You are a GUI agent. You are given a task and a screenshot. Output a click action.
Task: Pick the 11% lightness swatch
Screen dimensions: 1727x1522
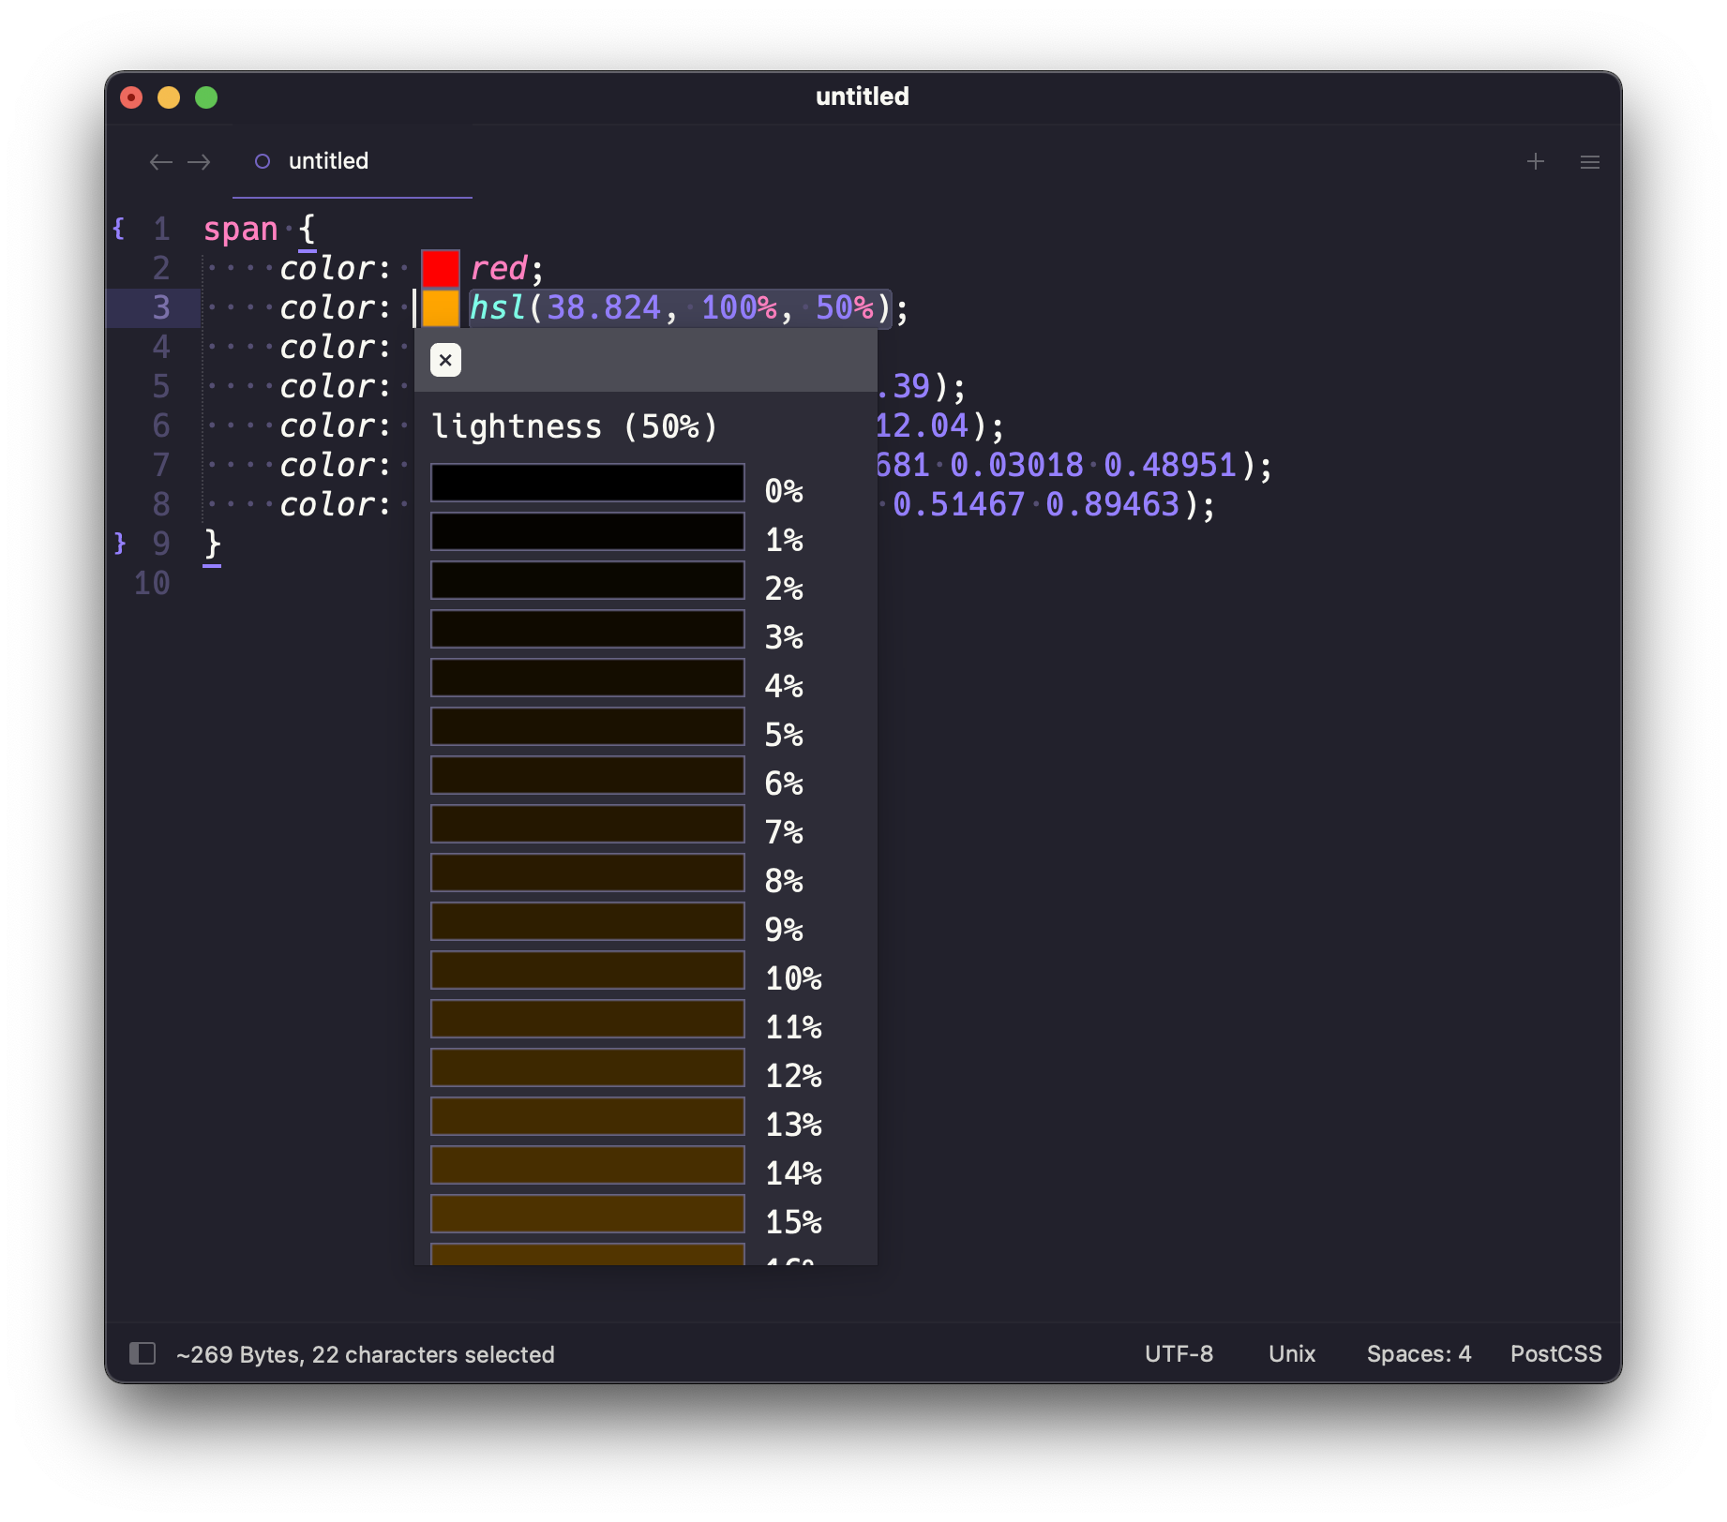588,1019
